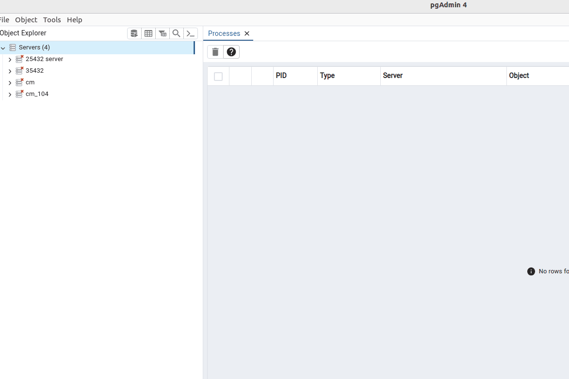Click the View Data table icon

coord(148,33)
